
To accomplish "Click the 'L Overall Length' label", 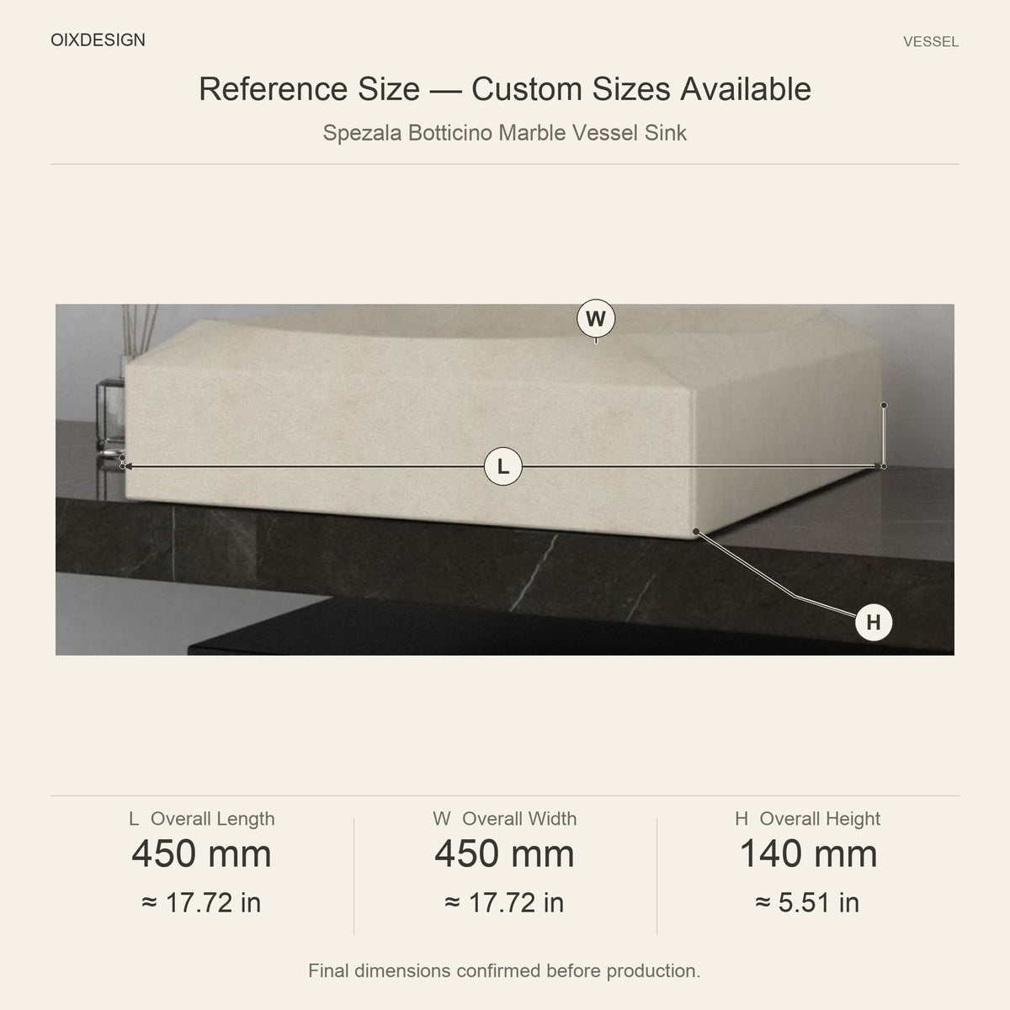I will click(x=202, y=819).
